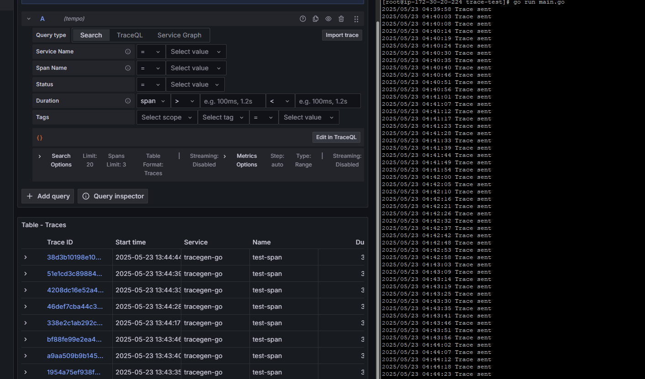Open Span Name Select value dropdown

[196, 68]
